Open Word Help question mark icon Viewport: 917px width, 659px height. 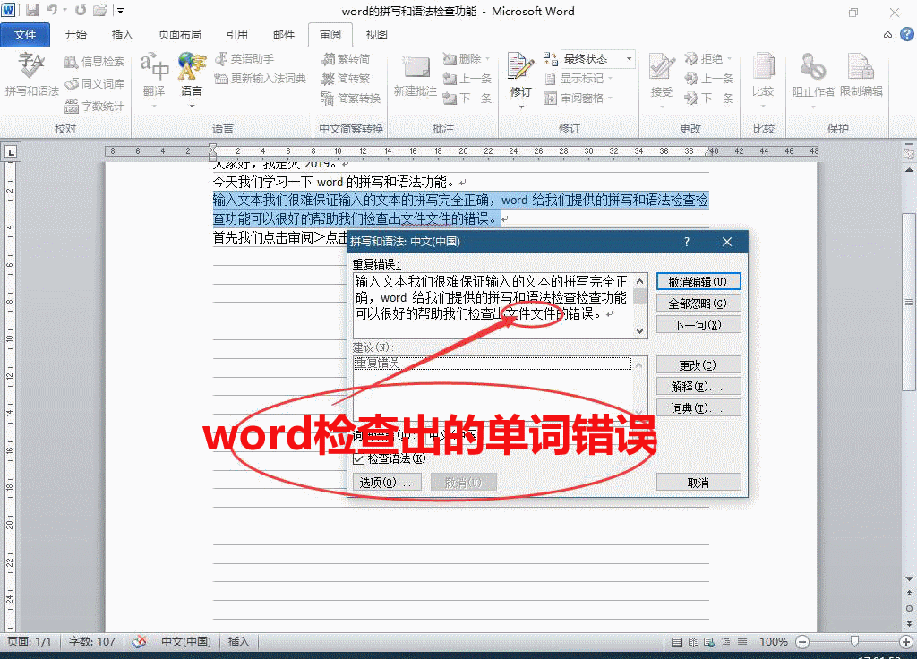tap(906, 35)
